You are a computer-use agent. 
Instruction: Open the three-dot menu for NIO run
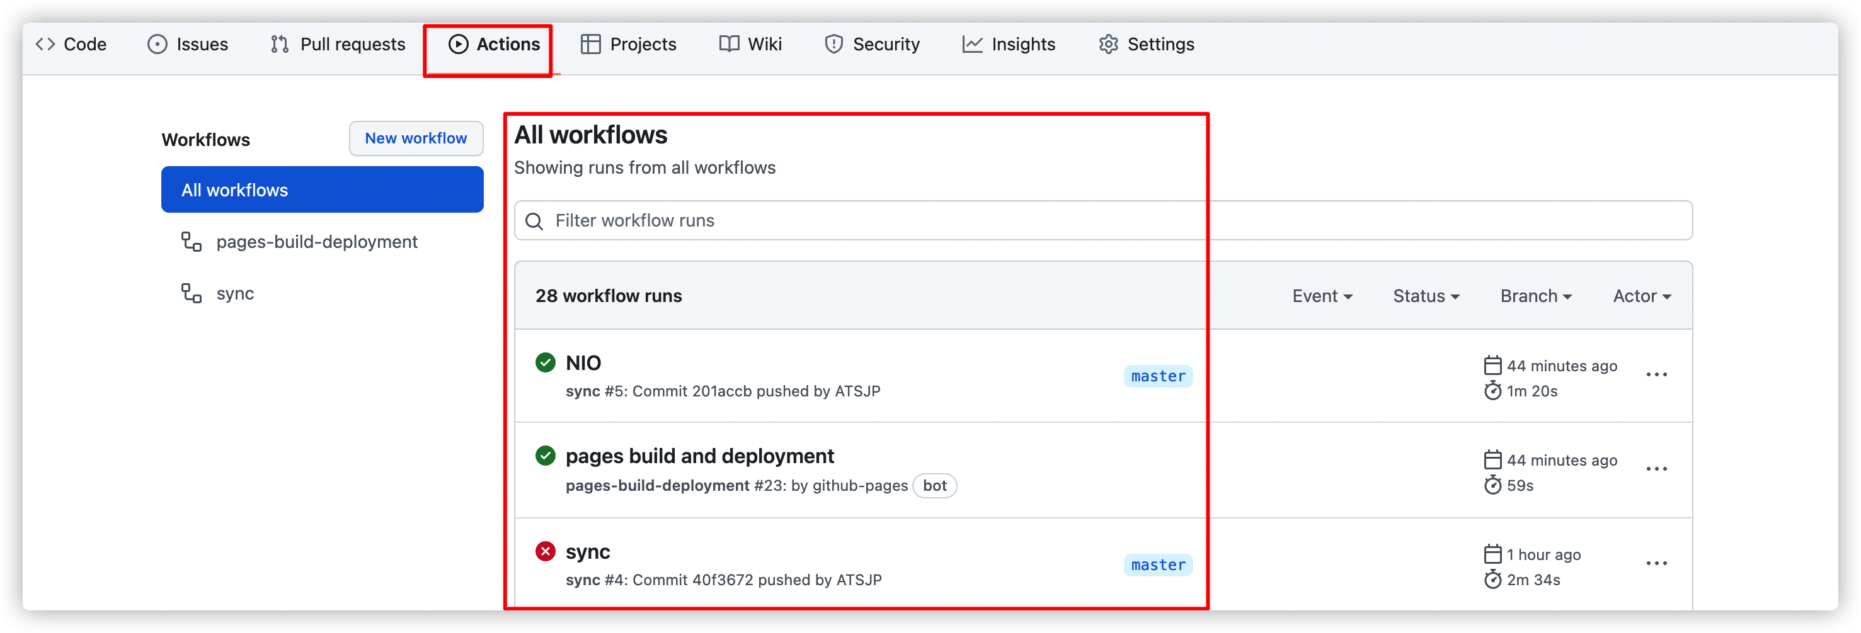(x=1656, y=374)
